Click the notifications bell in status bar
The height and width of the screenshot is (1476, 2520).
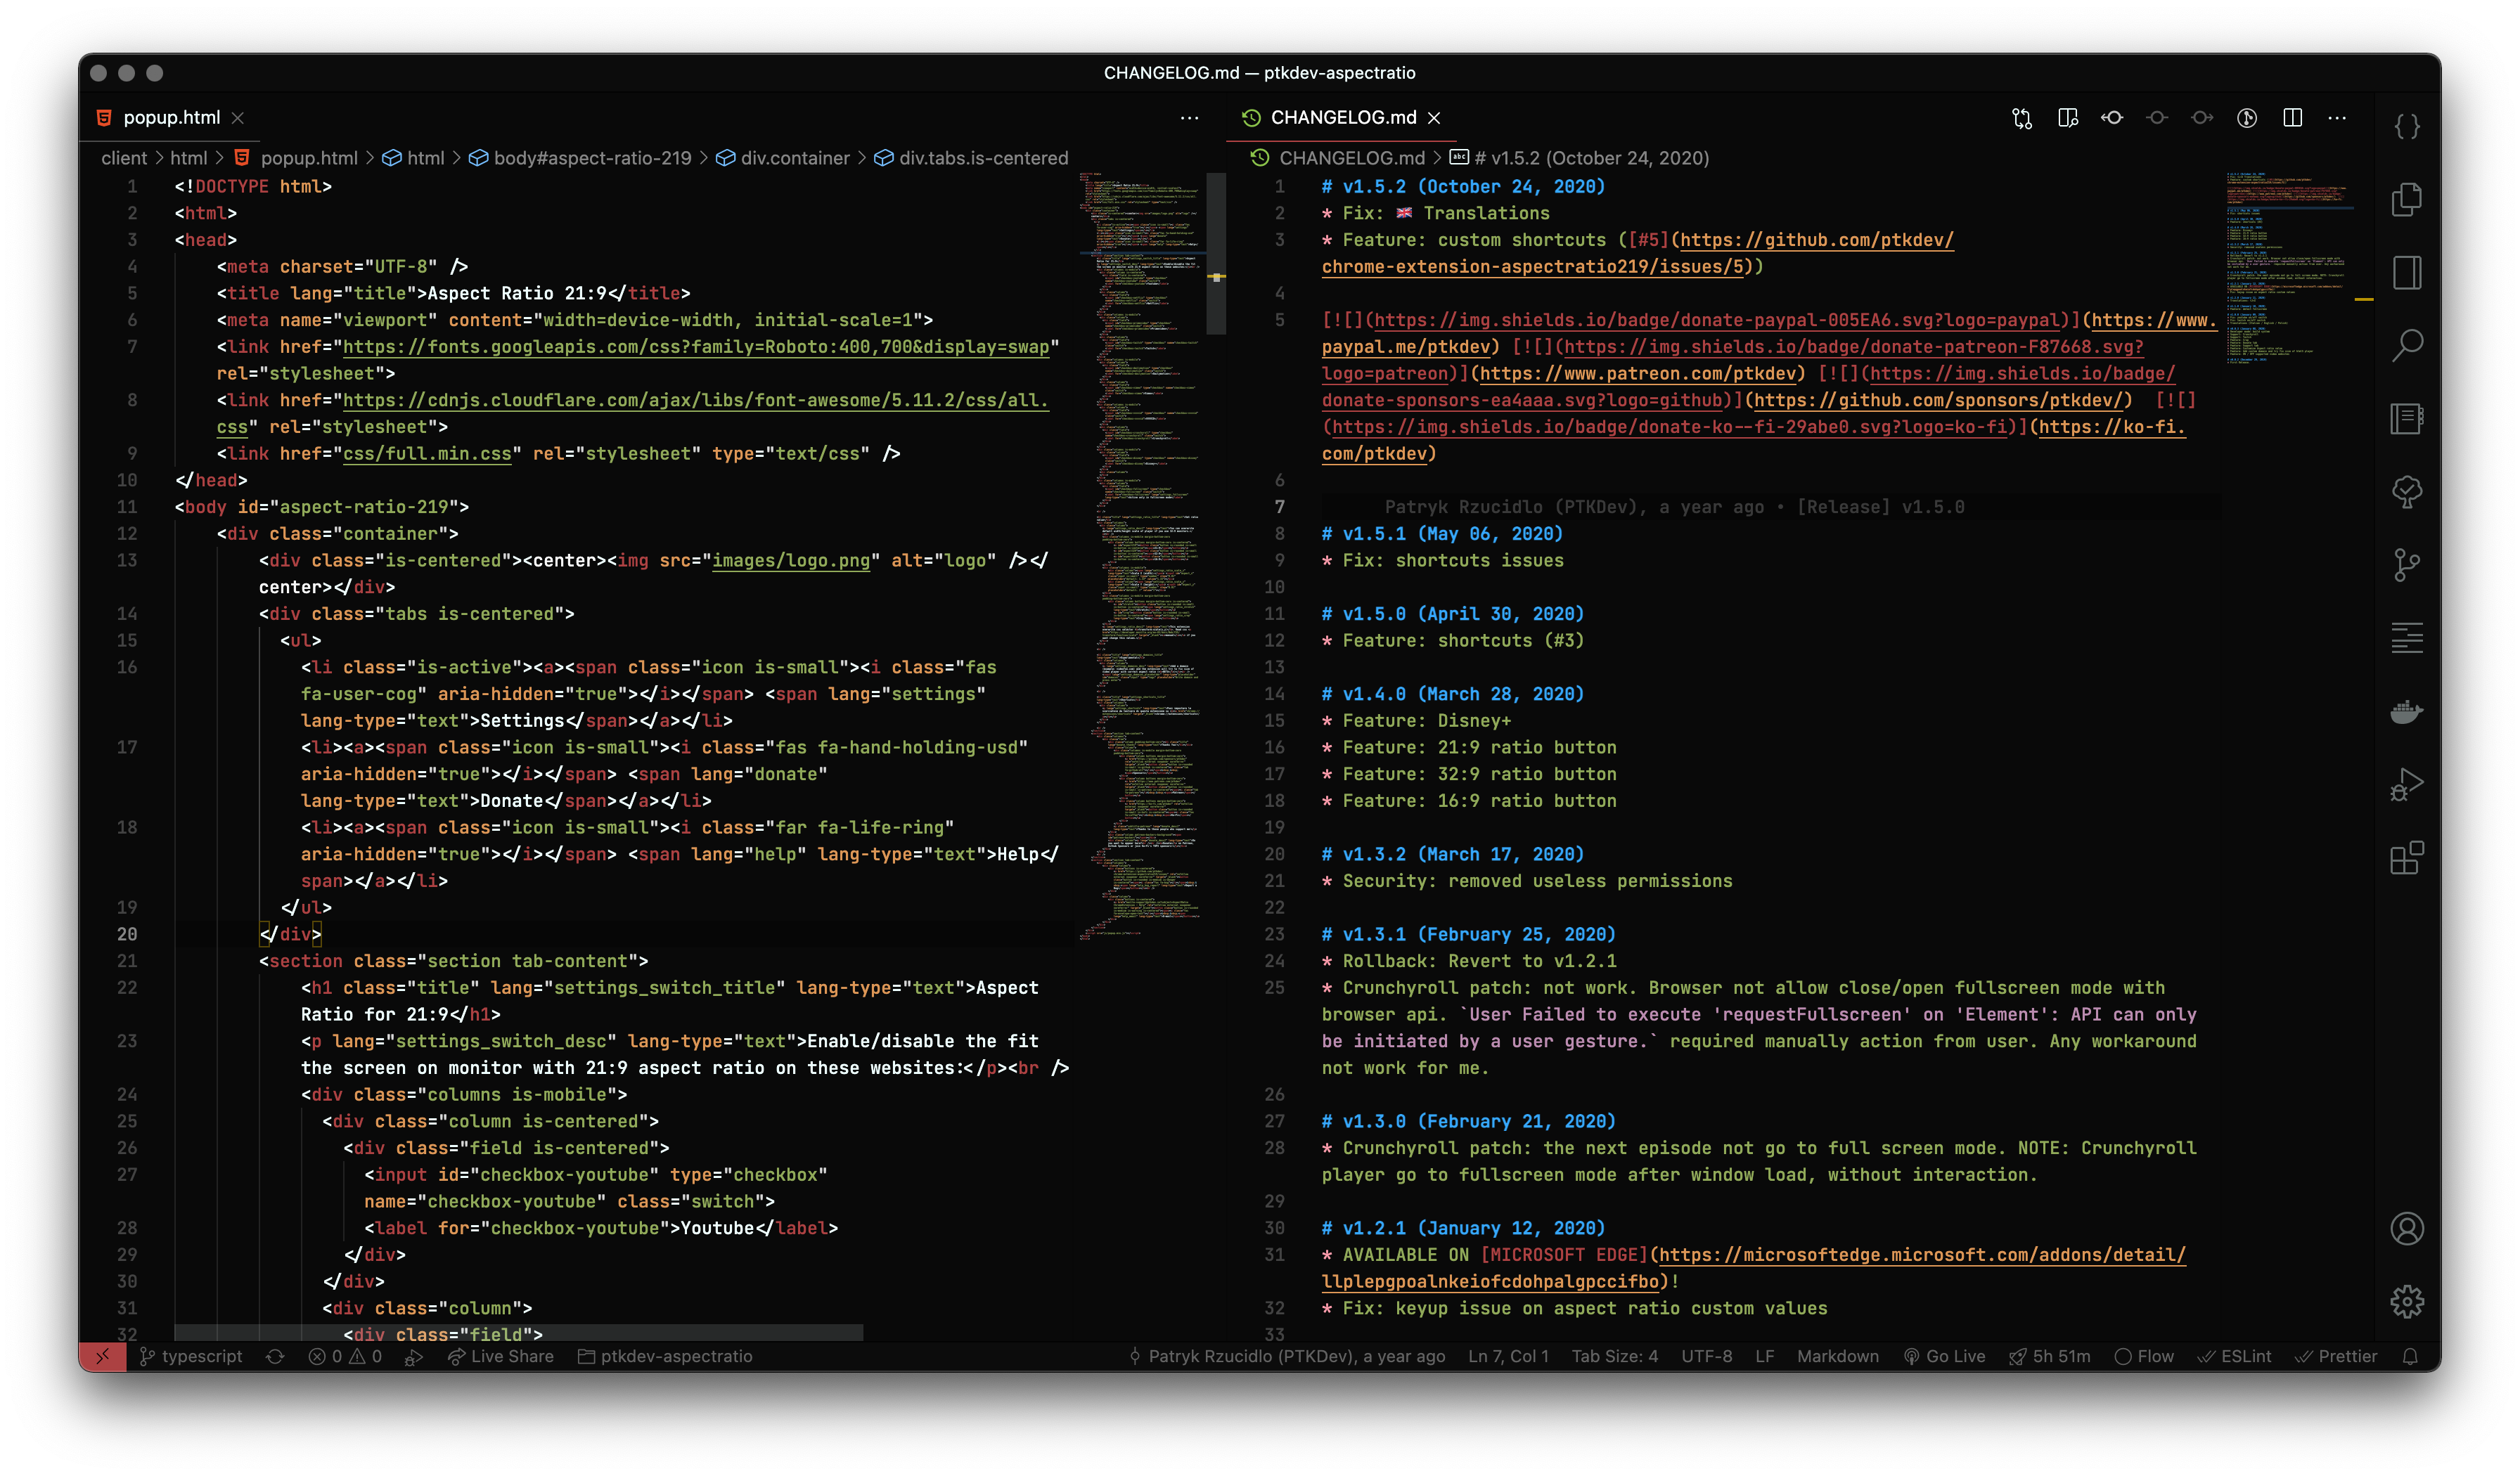tap(2410, 1356)
